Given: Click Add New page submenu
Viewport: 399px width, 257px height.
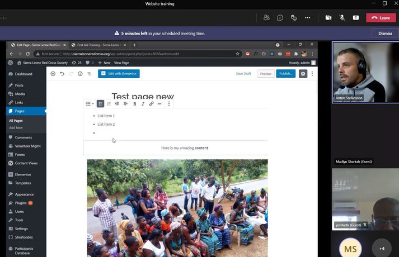Looking at the screenshot, I should tap(16, 128).
